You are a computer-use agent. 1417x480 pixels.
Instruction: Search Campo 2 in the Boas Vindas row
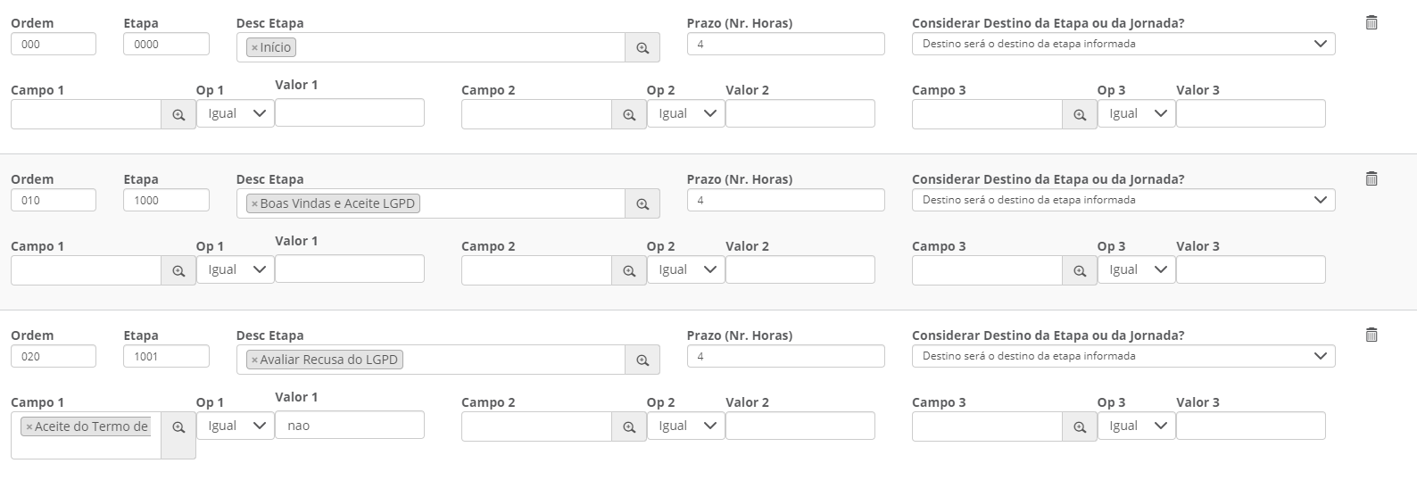pyautogui.click(x=629, y=271)
